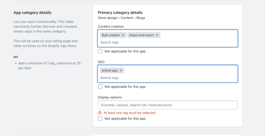Click the "App category details" heading

32,12
